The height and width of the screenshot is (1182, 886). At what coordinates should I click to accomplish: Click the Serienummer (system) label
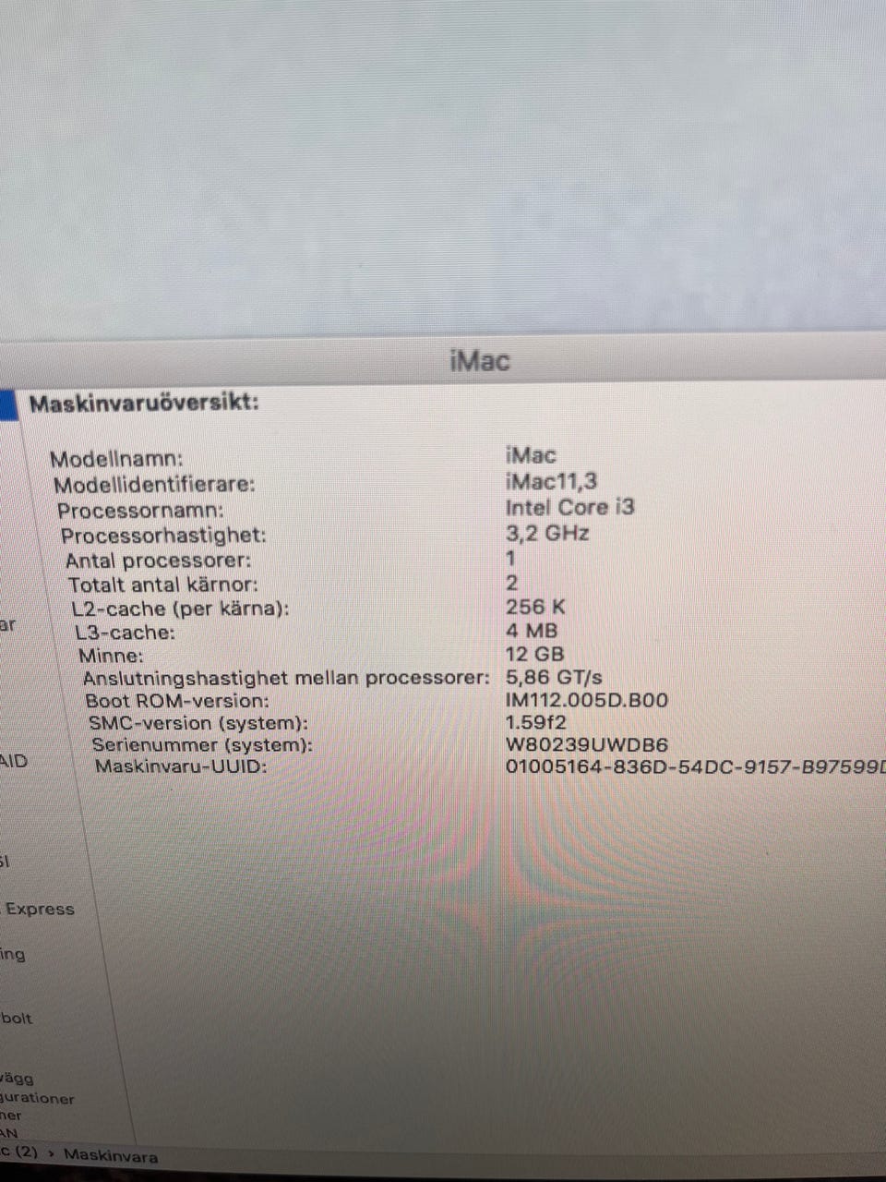(202, 745)
